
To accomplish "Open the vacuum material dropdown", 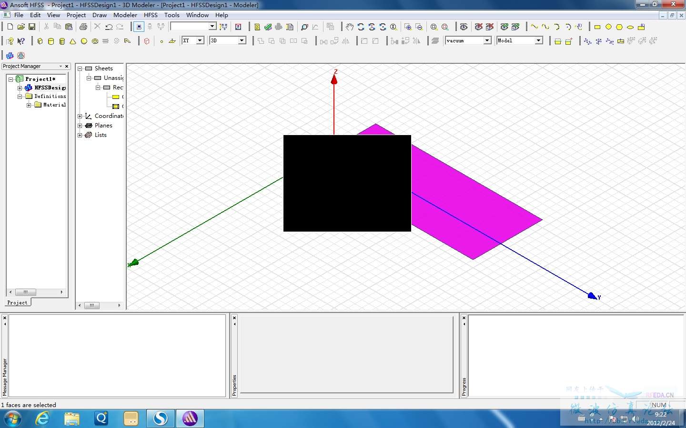I will point(487,41).
